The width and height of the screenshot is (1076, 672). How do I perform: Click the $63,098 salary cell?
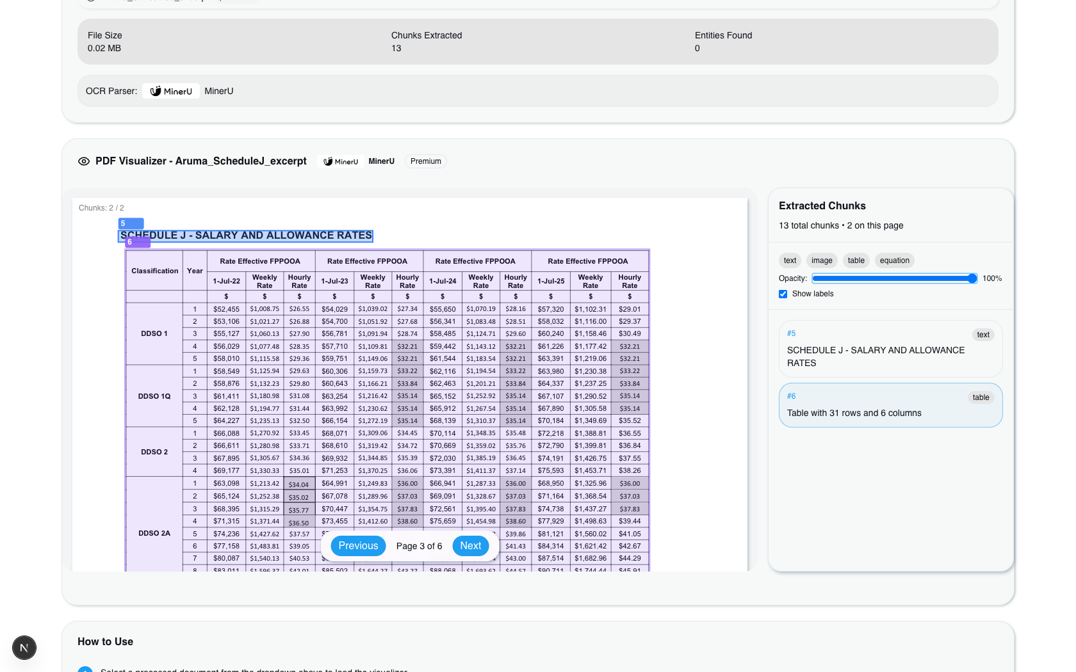(227, 483)
